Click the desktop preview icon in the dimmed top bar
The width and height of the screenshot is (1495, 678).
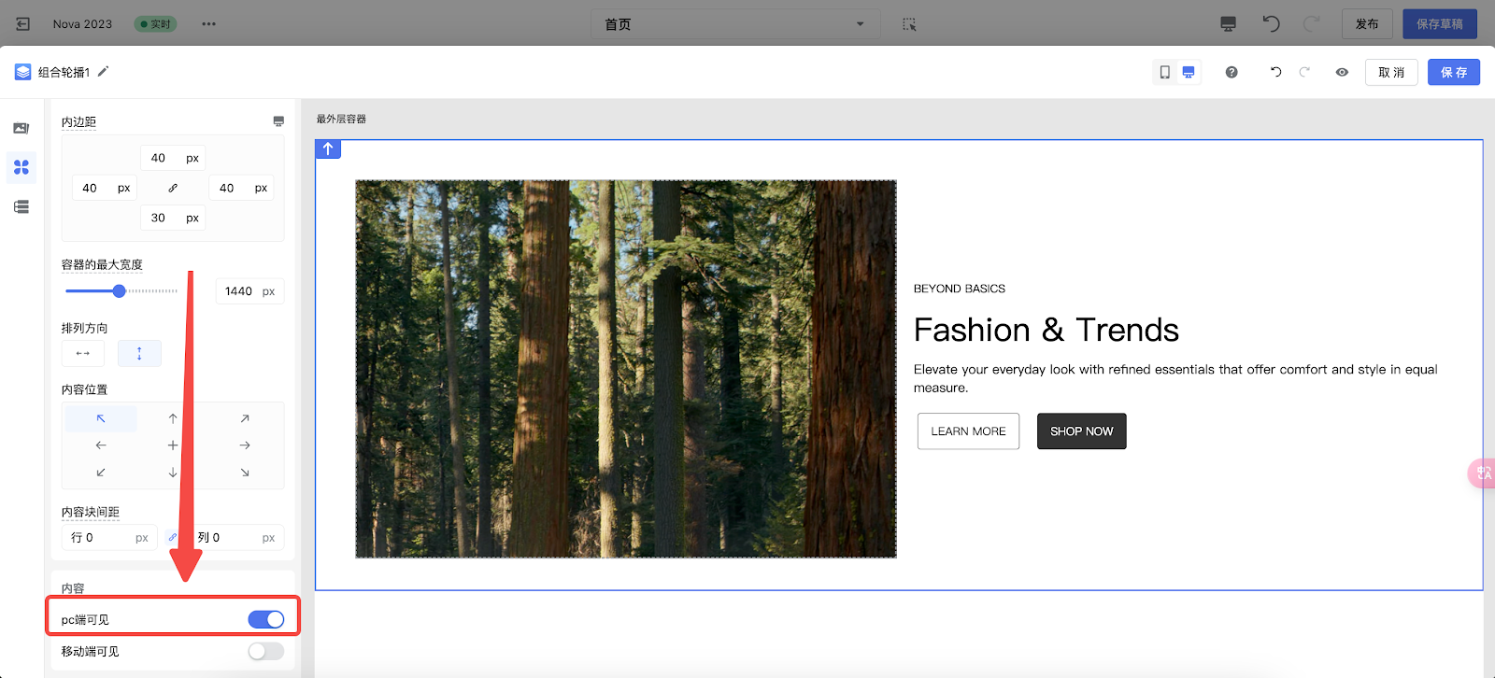1229,24
